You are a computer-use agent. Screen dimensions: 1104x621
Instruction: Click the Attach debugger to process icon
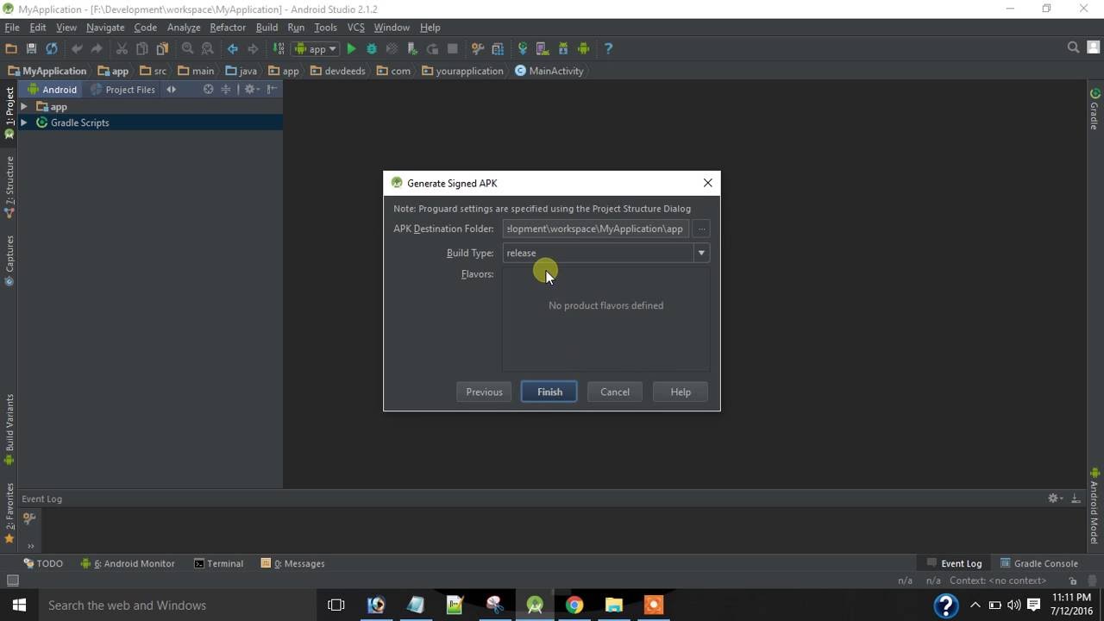412,48
